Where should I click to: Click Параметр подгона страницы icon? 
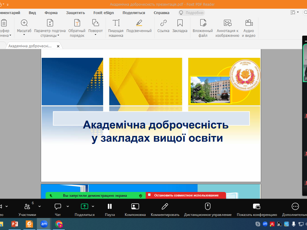coord(50,23)
